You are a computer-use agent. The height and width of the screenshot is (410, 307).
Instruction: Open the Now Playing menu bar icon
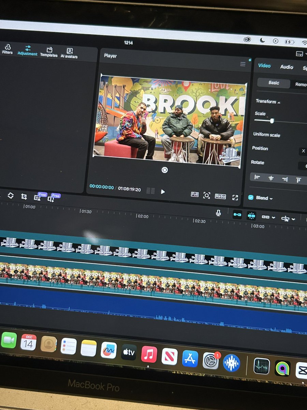click(276, 41)
